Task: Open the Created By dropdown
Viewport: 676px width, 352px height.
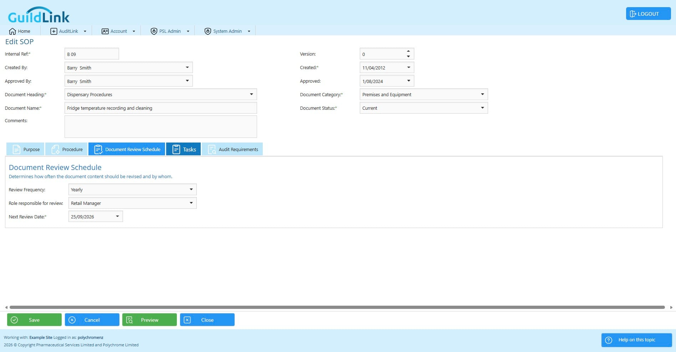Action: (187, 67)
